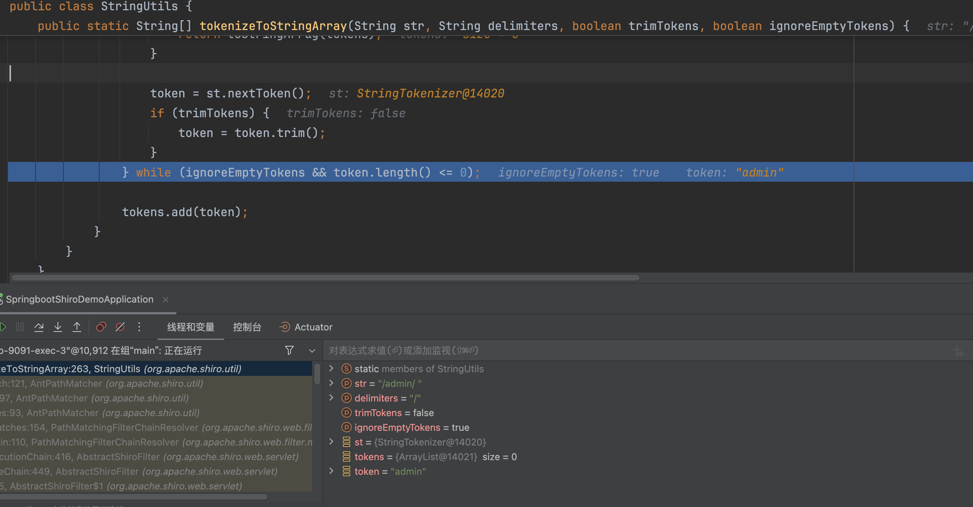Open the View Breakpoints dialog icon
This screenshot has height=507, width=973.
101,327
